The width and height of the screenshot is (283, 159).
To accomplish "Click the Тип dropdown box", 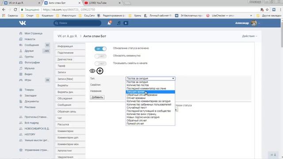I will click(150, 79).
